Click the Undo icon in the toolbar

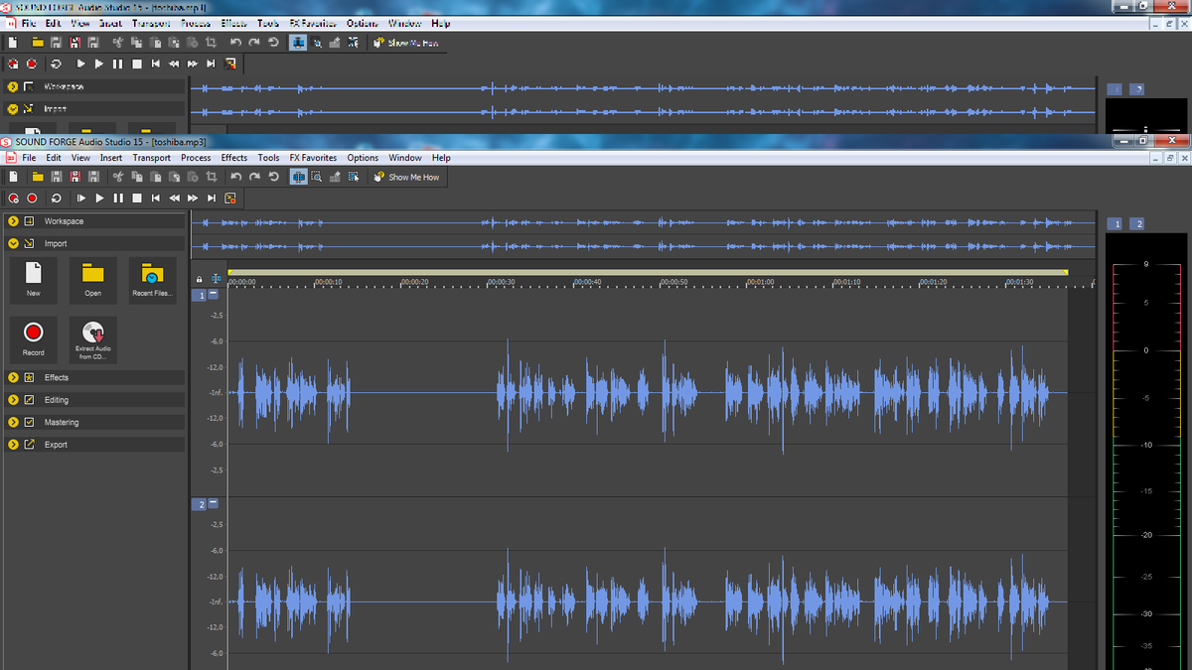point(235,176)
